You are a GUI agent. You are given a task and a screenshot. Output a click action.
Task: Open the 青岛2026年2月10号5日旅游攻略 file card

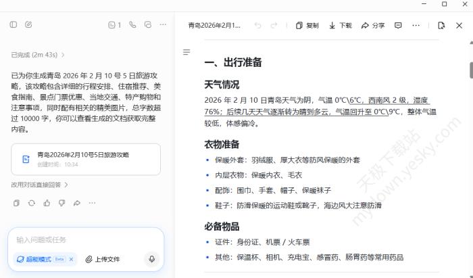(85, 159)
